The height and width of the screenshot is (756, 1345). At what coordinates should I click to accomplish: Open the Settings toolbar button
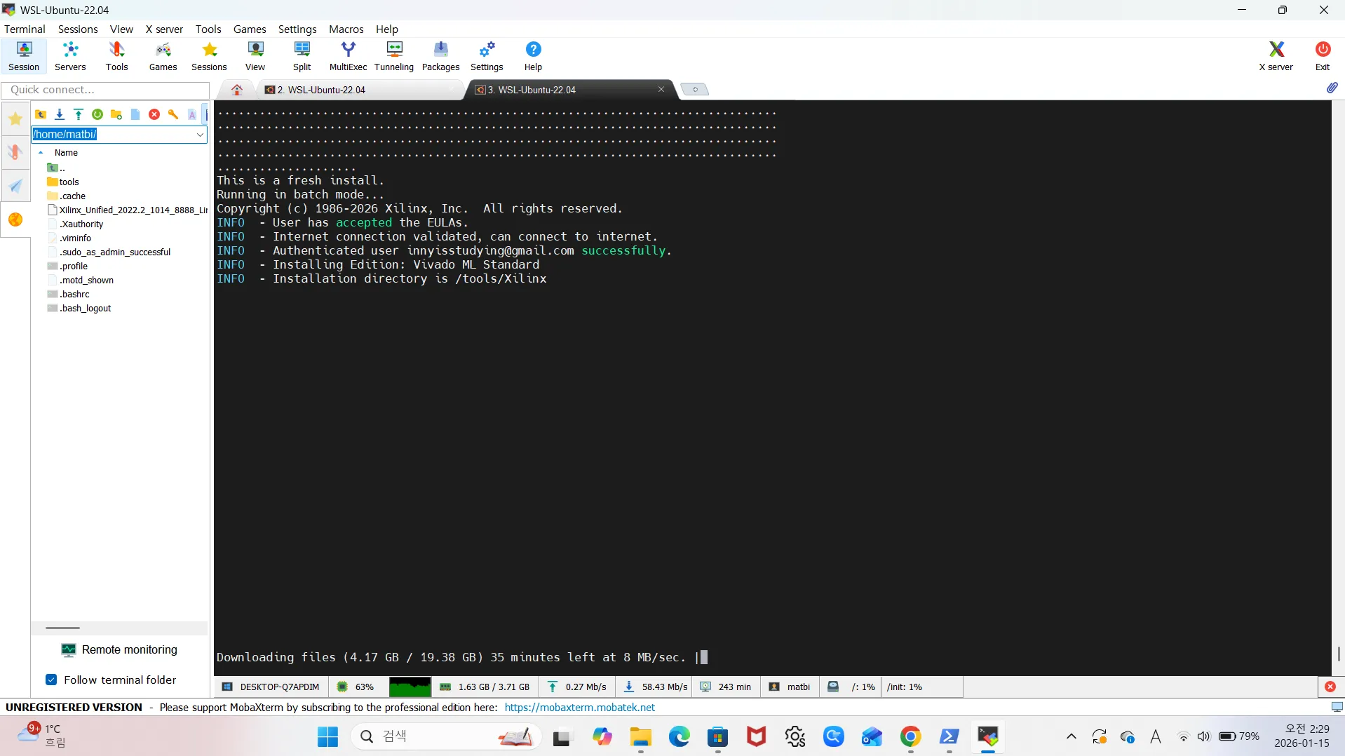point(487,56)
